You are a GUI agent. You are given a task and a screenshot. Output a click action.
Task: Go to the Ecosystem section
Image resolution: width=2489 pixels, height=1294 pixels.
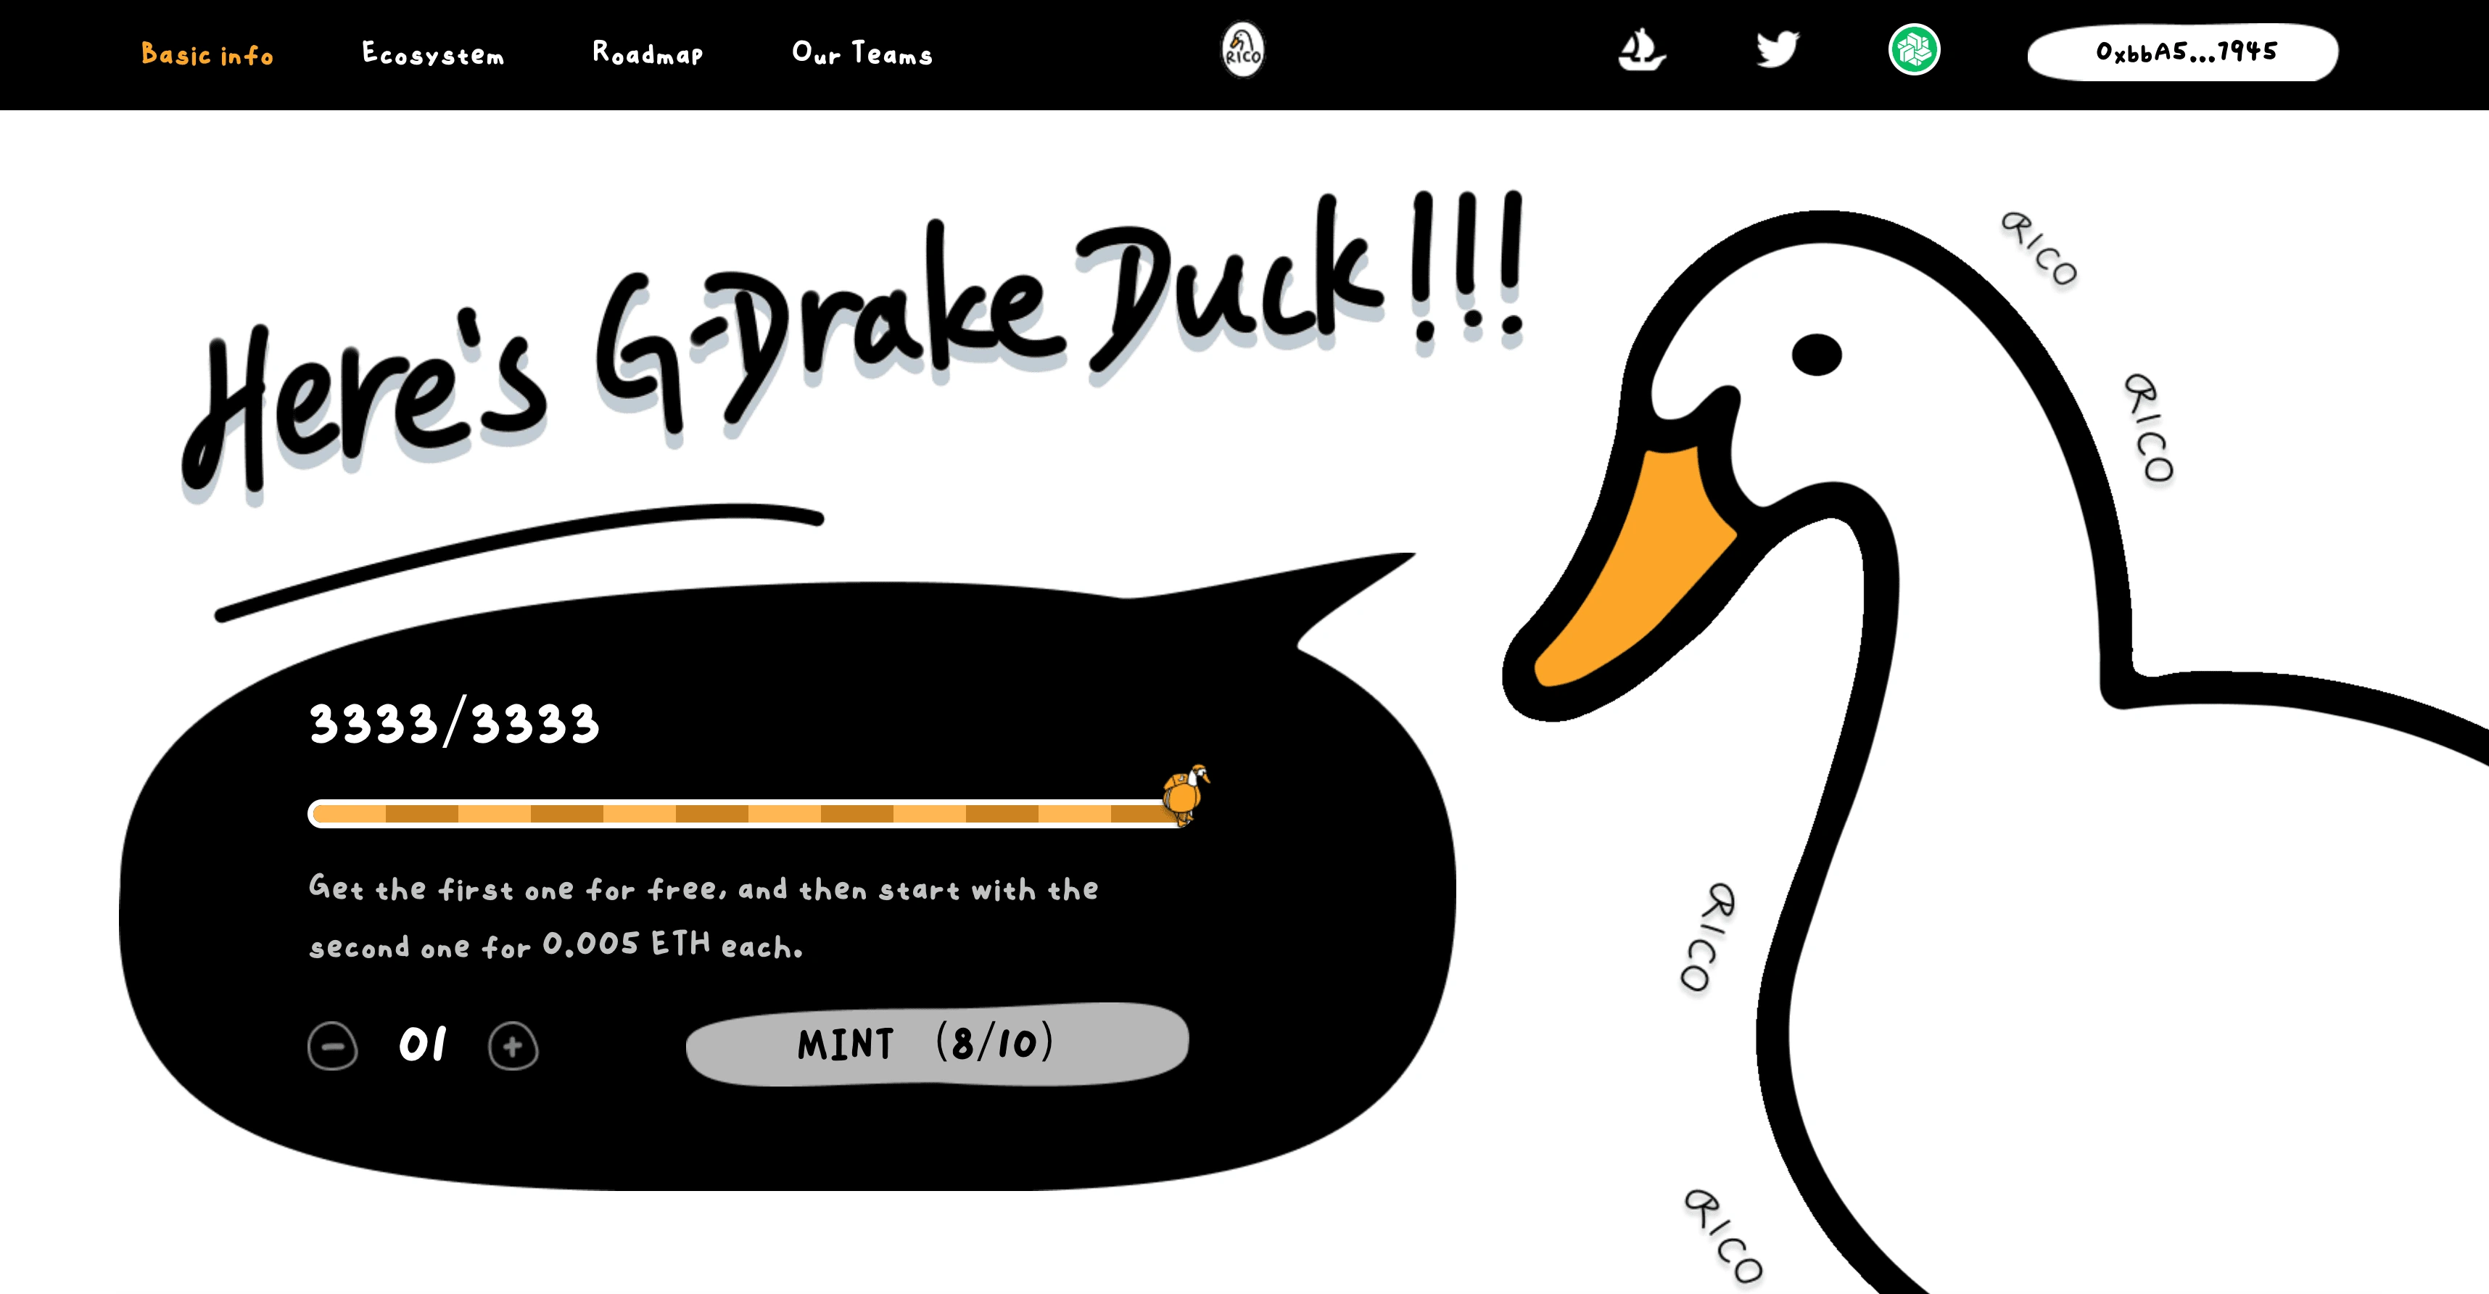(x=433, y=54)
